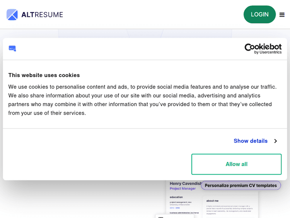The image size is (290, 218).
Task: Click the ALTRESUME brand text
Action: tap(42, 15)
